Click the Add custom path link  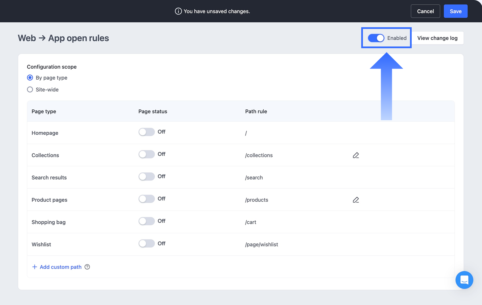pyautogui.click(x=61, y=267)
